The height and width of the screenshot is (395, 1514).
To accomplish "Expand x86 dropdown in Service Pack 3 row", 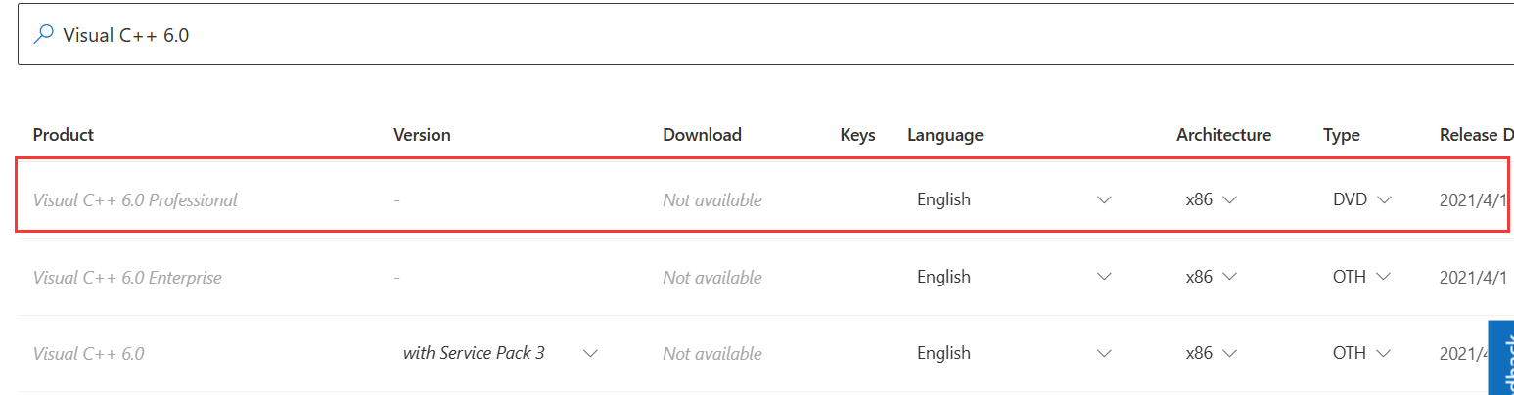I will click(1212, 353).
